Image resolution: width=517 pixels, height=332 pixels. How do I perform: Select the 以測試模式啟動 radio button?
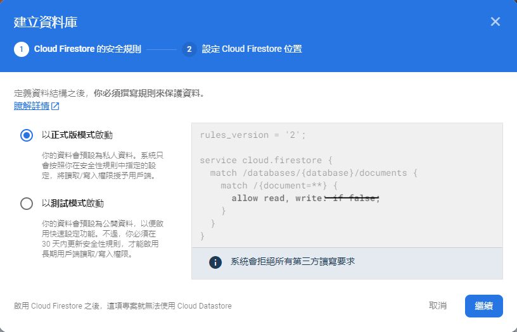(x=27, y=204)
